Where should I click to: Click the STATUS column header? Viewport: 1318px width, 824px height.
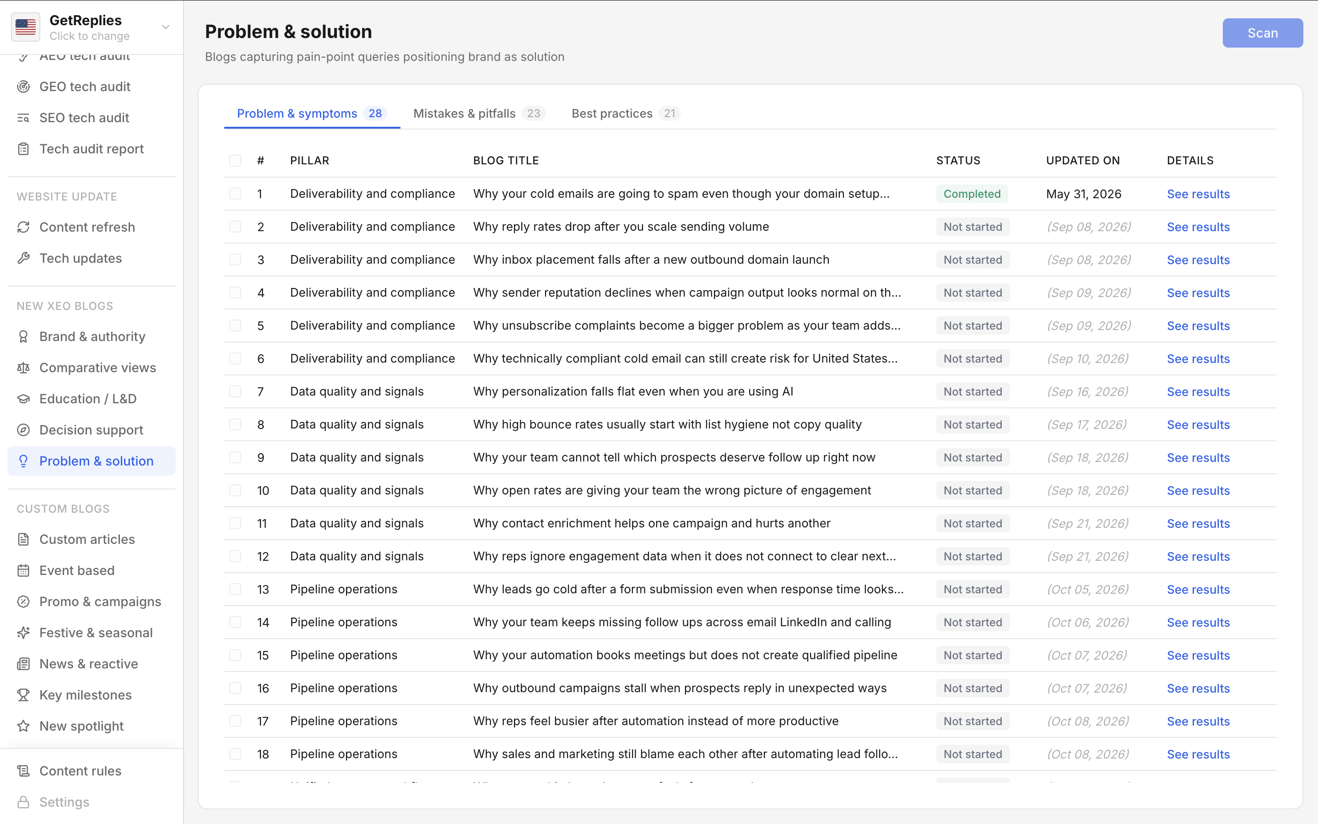958,161
